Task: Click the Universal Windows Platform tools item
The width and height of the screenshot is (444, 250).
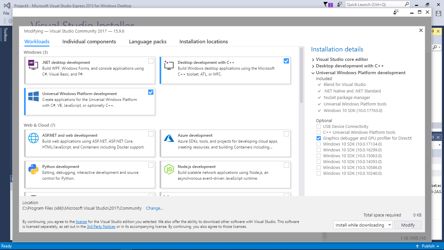Action: pos(355,104)
